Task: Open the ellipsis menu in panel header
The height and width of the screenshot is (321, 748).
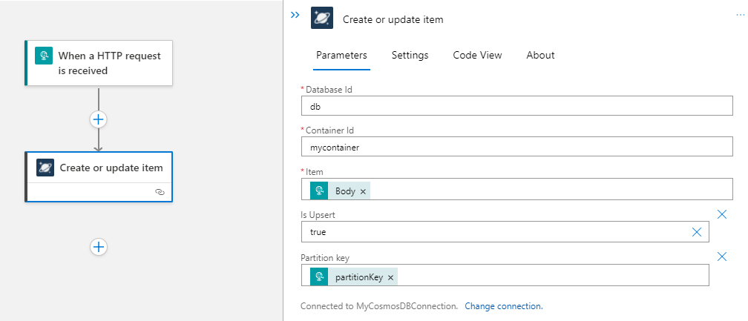Action: tap(740, 16)
